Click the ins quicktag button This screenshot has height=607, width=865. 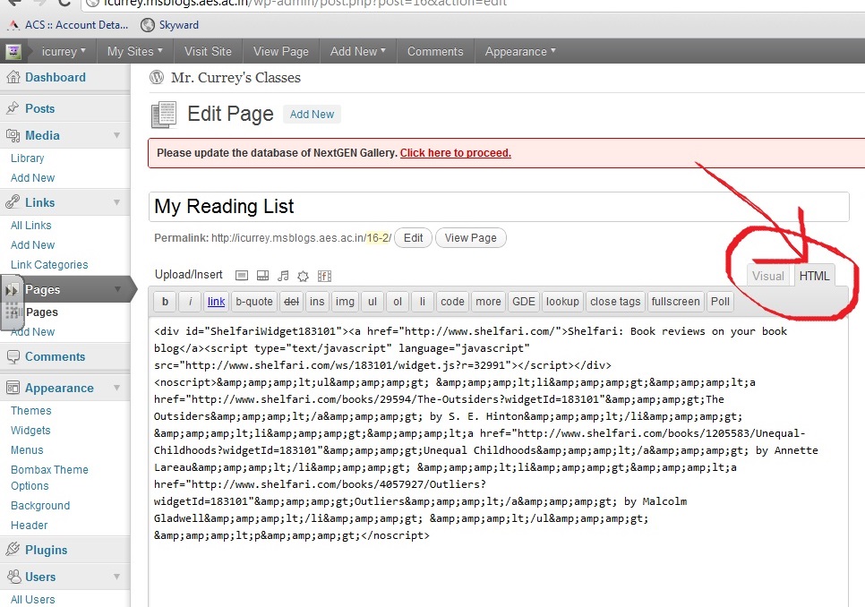[317, 302]
